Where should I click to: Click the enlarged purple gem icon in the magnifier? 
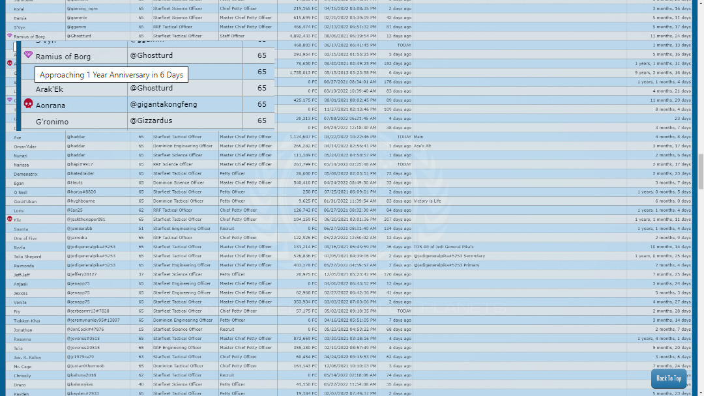coord(28,55)
